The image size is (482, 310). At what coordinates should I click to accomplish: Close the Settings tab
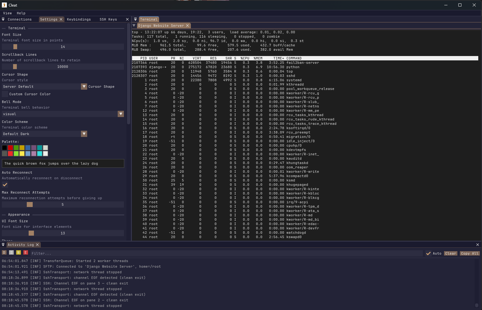(61, 19)
